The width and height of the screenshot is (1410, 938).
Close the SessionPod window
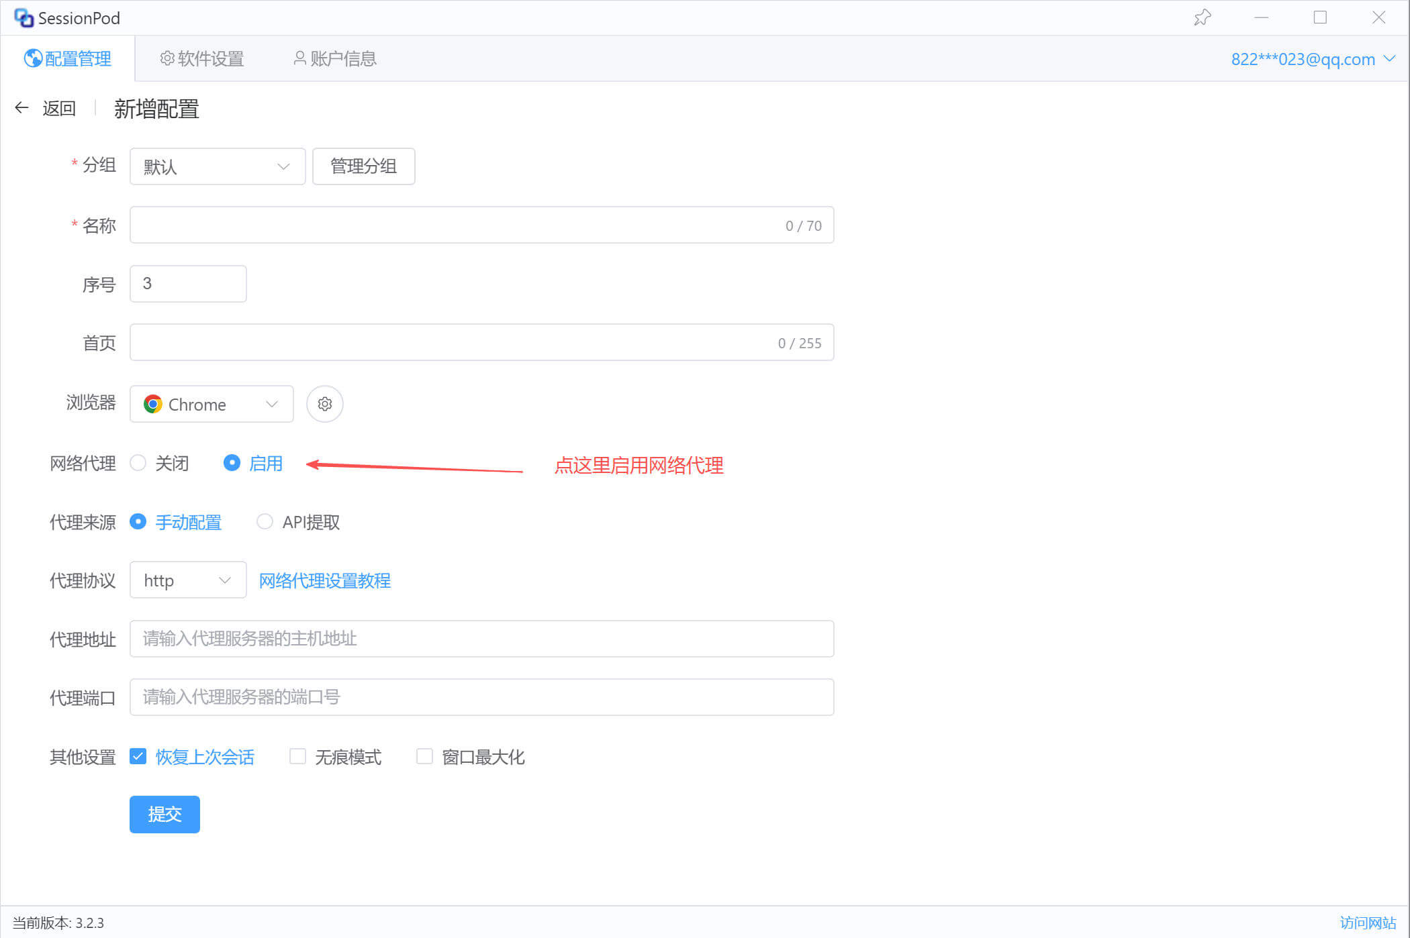pos(1378,17)
